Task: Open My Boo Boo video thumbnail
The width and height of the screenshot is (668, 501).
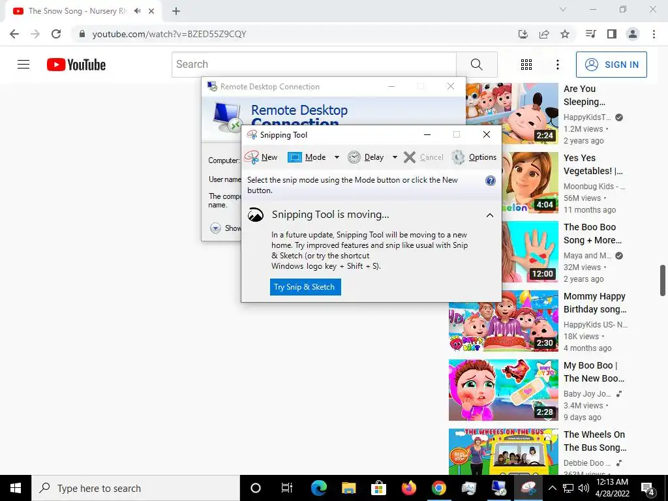Action: 504,390
